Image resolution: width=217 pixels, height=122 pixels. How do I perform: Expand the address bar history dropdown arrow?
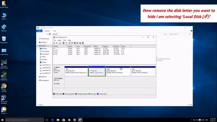coord(163,34)
